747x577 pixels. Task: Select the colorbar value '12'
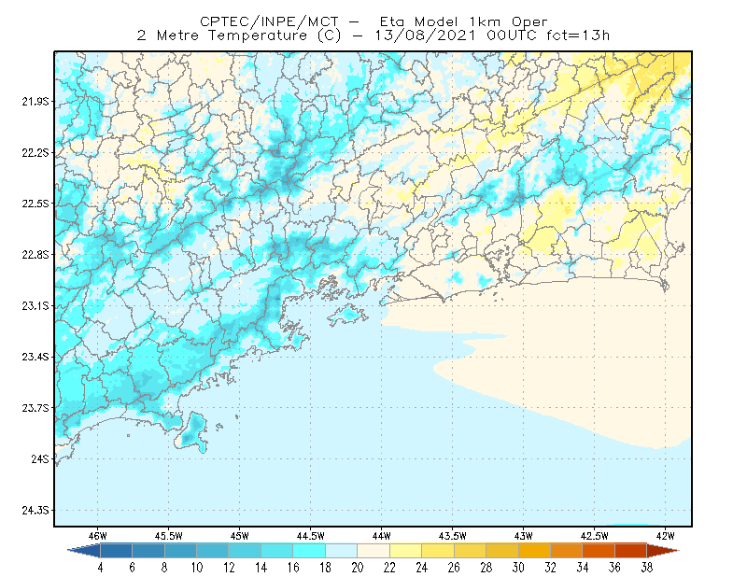[x=229, y=568]
